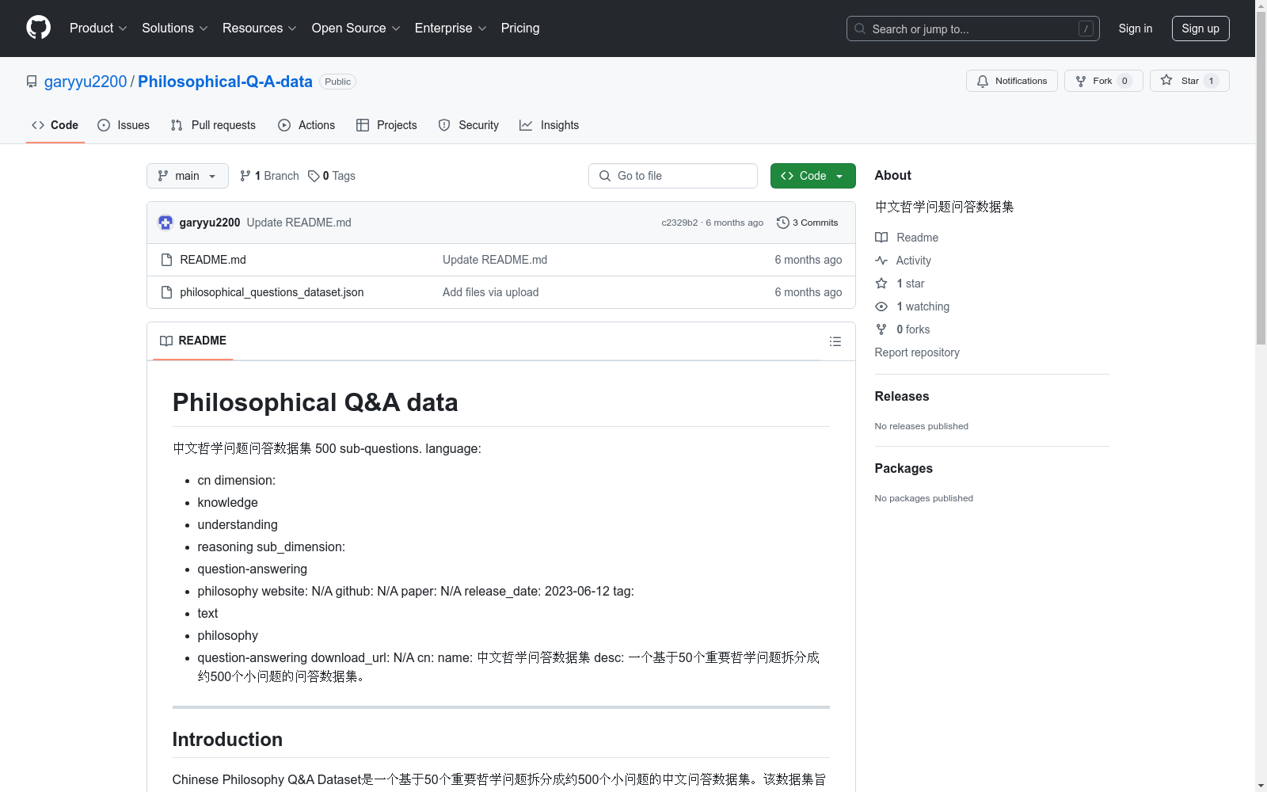The image size is (1267, 792).
Task: Go to the GitHub homepage logo
Action: click(x=38, y=28)
